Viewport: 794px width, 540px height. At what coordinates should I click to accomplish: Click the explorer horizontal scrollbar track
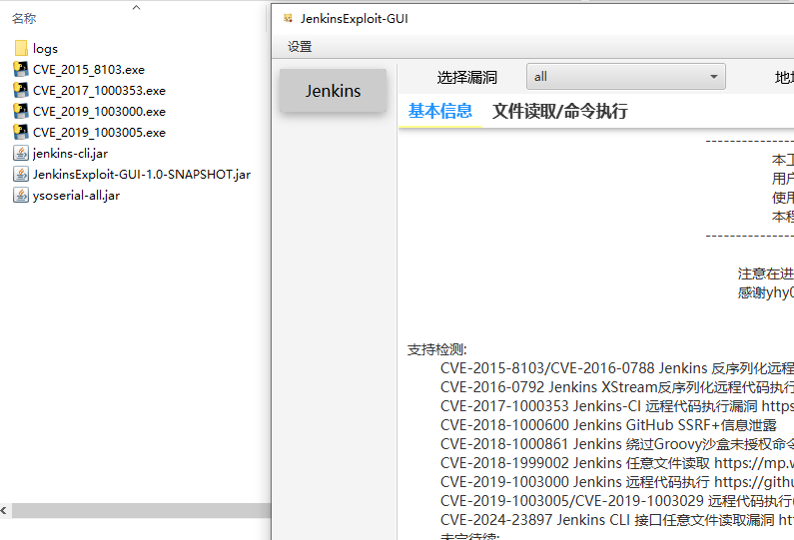click(x=141, y=511)
